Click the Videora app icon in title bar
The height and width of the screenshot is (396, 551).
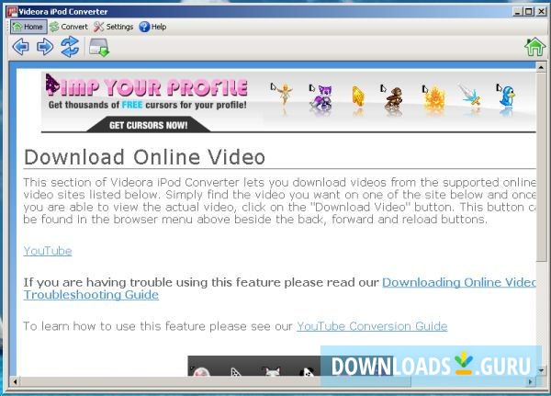[12, 12]
